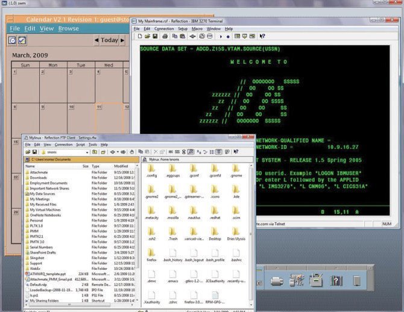404x312 pixels.
Task: Open Macro menu in Mainframe terminal
Action: 197,28
